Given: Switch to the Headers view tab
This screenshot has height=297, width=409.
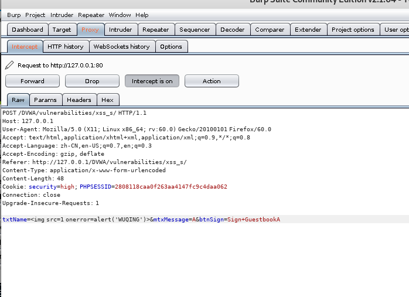Looking at the screenshot, I should (79, 100).
